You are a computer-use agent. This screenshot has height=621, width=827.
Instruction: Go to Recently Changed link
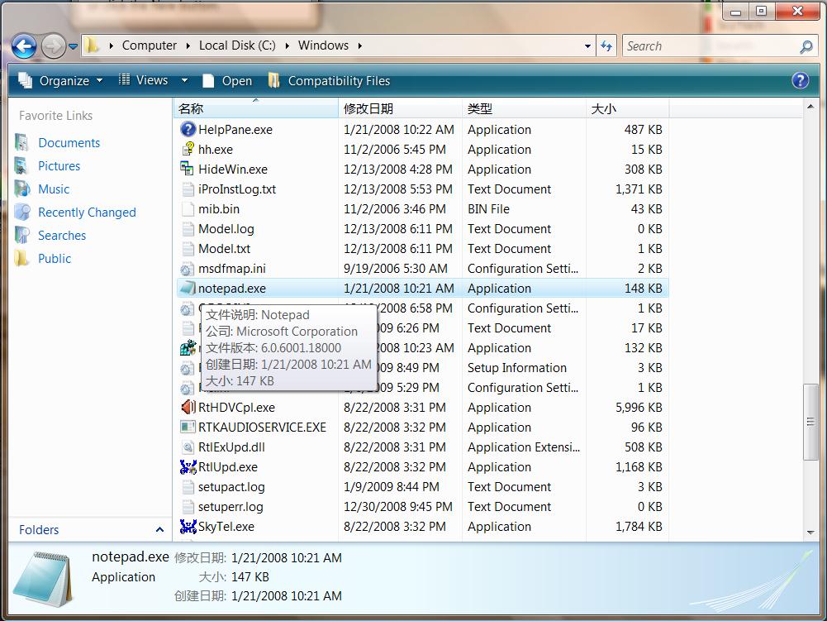coord(87,212)
